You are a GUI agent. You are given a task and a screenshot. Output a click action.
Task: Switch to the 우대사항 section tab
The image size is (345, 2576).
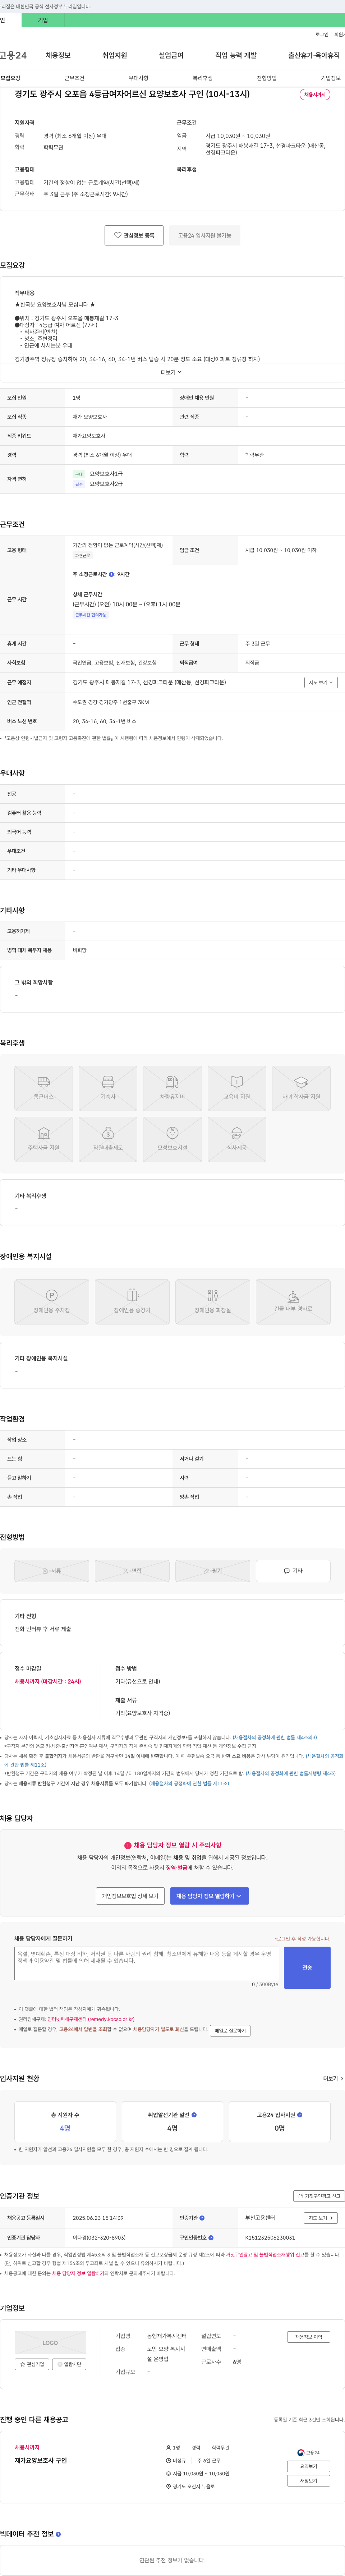tap(138, 78)
